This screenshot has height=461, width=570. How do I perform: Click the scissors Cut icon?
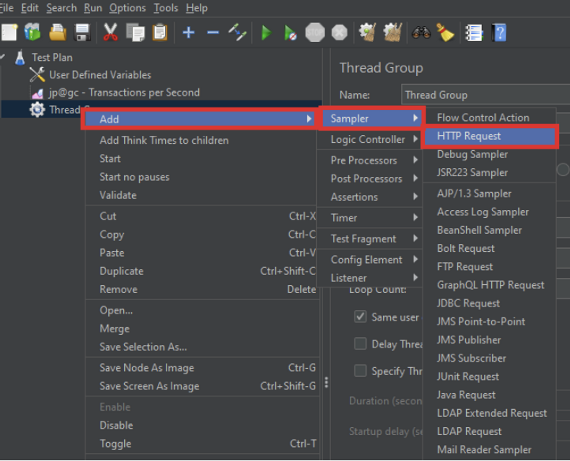(110, 33)
